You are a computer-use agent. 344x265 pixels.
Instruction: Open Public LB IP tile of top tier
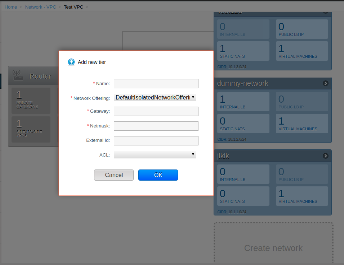(x=302, y=29)
